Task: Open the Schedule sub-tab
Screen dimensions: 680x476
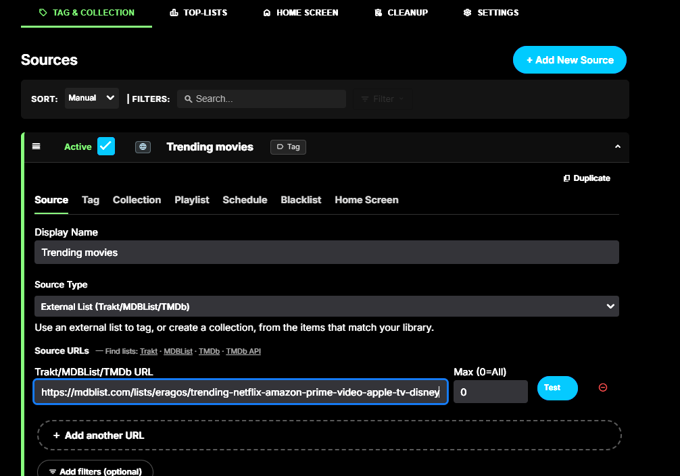Action: click(x=245, y=200)
